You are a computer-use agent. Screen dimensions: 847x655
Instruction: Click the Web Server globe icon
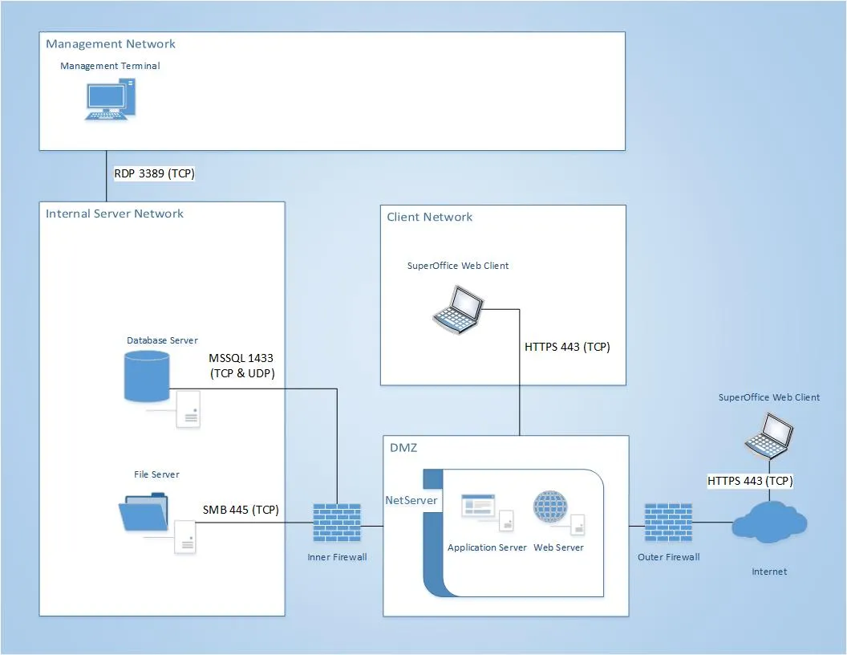[550, 509]
